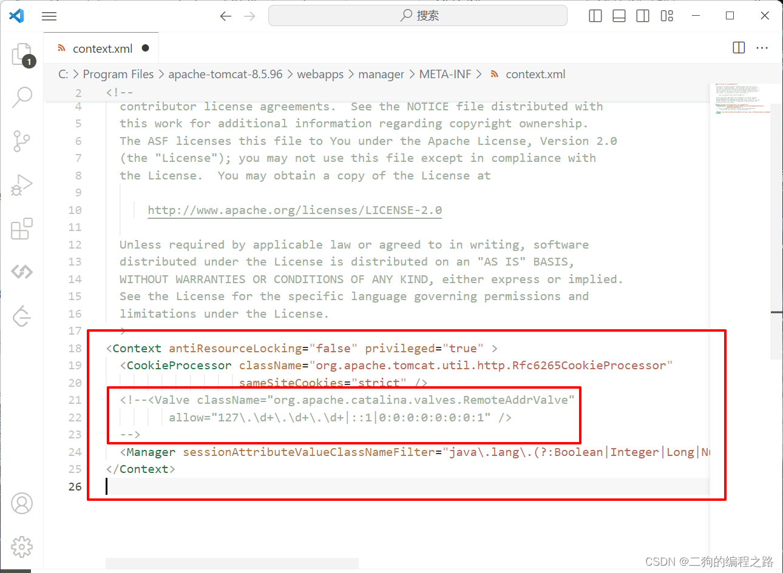Click the VS Code logo icon
The image size is (783, 573).
[16, 16]
